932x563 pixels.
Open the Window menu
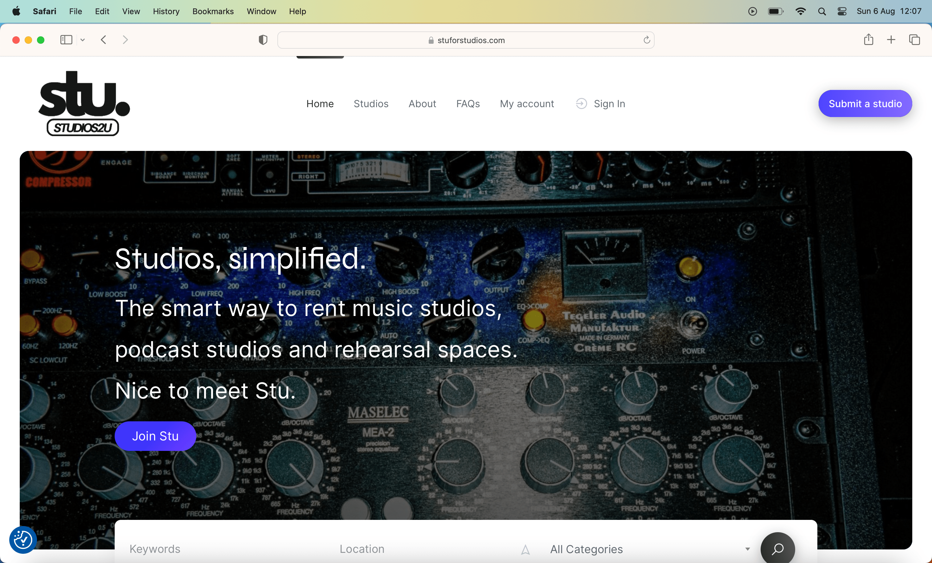tap(261, 11)
